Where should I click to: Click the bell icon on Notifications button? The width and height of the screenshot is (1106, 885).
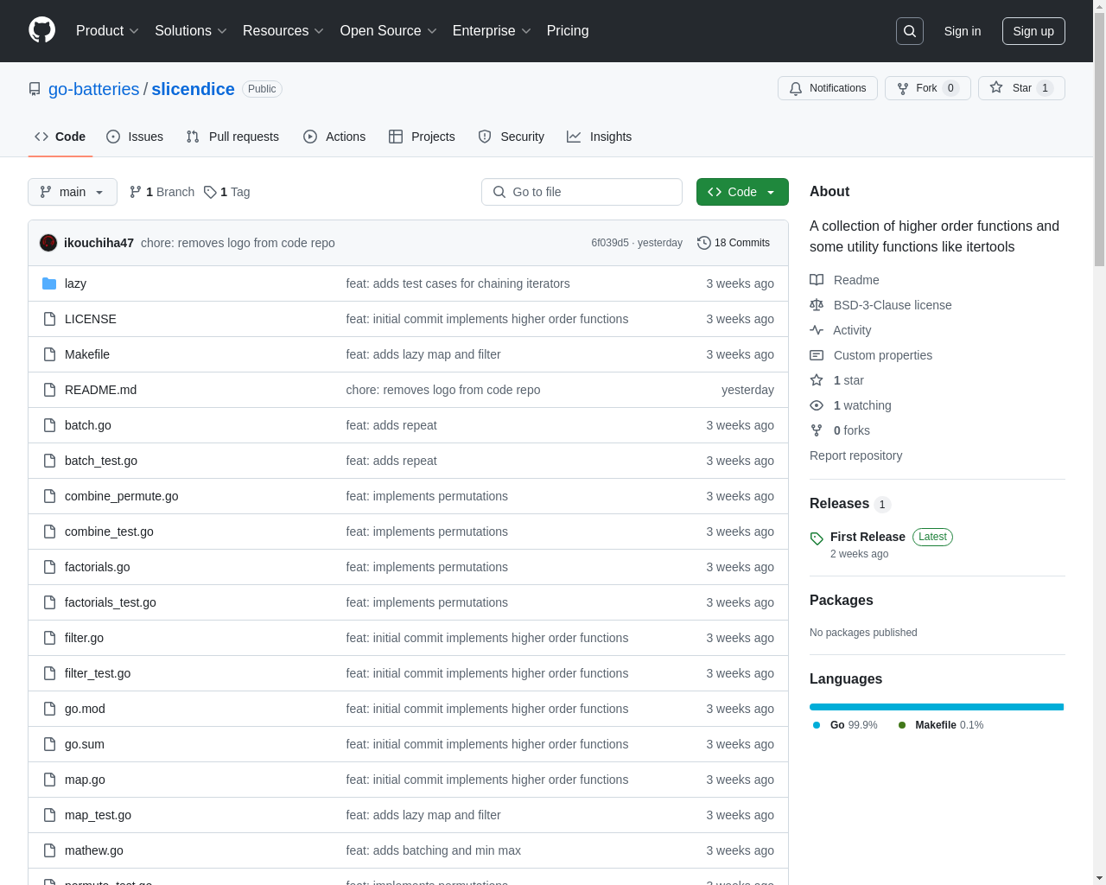tap(796, 88)
